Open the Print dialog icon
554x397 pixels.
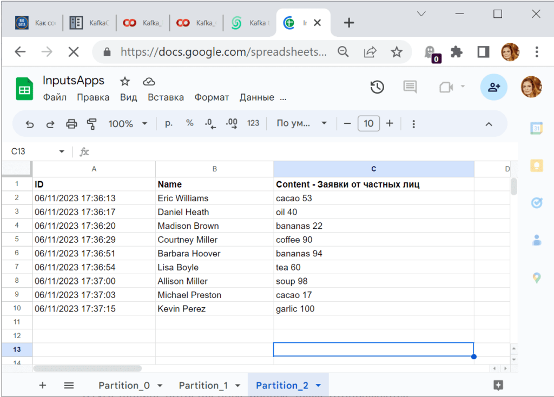pos(71,123)
